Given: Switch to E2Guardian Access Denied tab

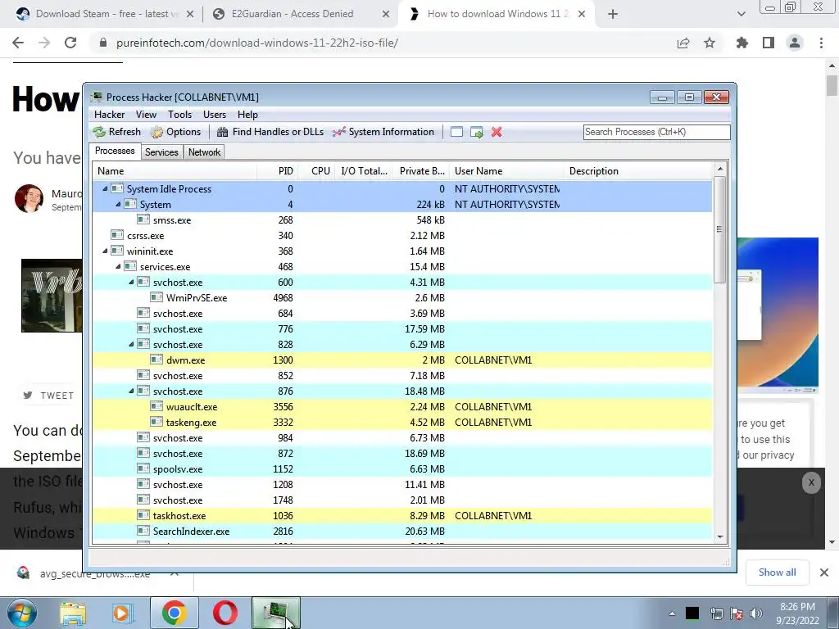Looking at the screenshot, I should point(300,14).
